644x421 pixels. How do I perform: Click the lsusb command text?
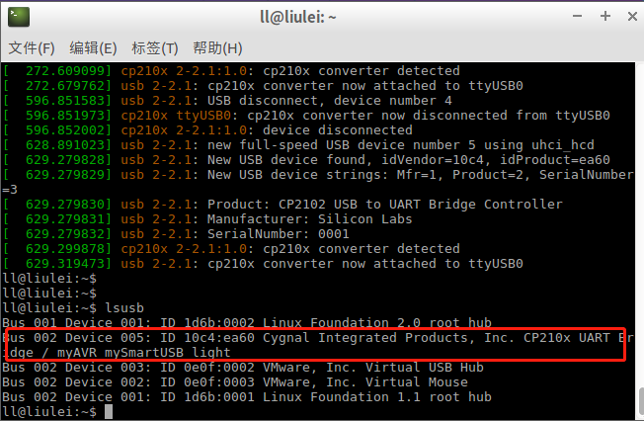[124, 308]
